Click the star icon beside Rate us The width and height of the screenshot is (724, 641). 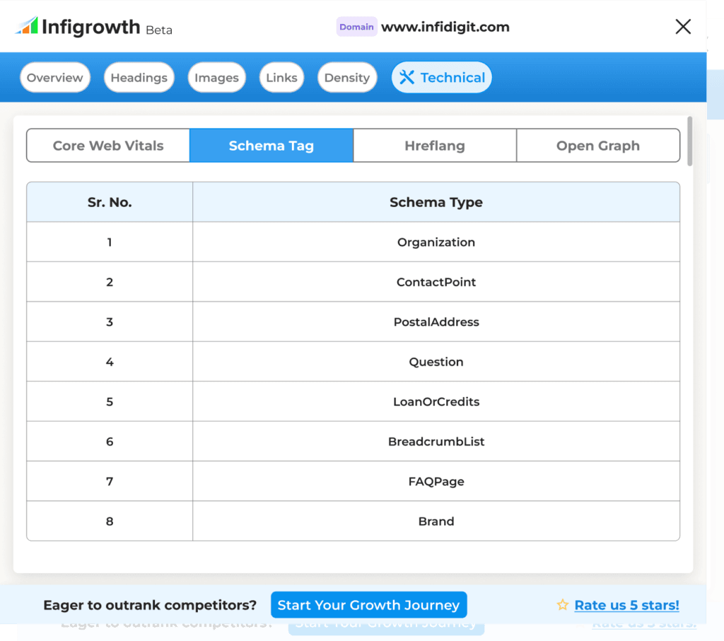[563, 605]
